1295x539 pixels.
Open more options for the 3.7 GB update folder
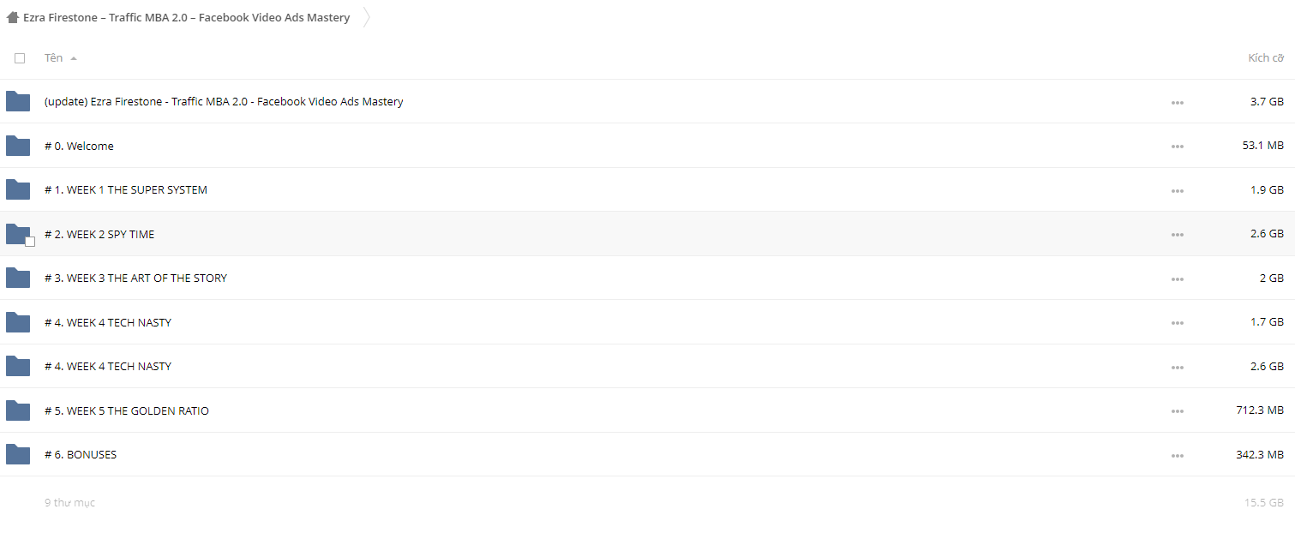point(1177,102)
